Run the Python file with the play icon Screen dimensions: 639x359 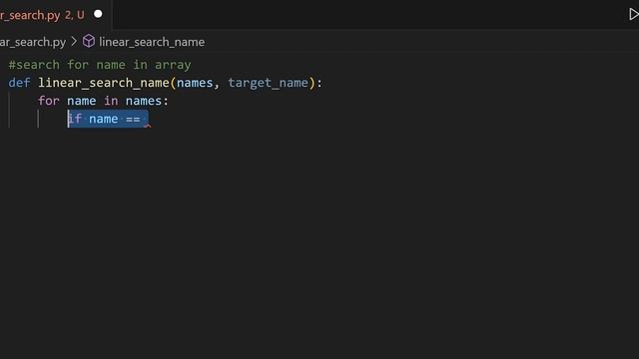coord(634,15)
